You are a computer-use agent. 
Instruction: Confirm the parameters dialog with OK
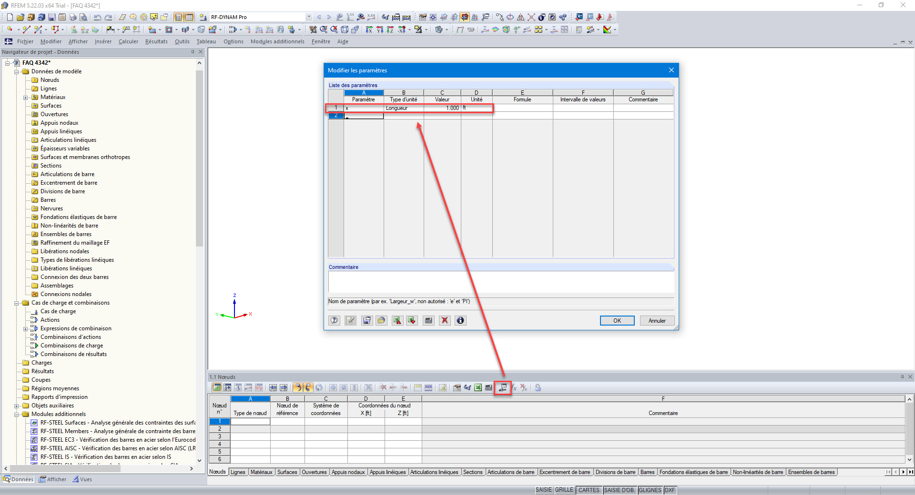click(617, 321)
